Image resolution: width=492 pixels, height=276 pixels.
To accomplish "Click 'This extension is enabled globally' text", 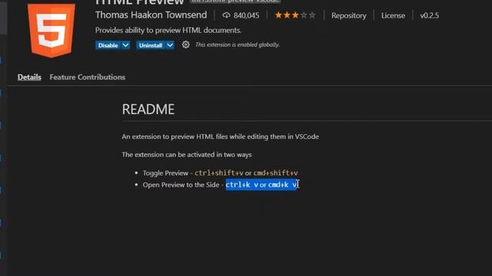I will point(238,44).
